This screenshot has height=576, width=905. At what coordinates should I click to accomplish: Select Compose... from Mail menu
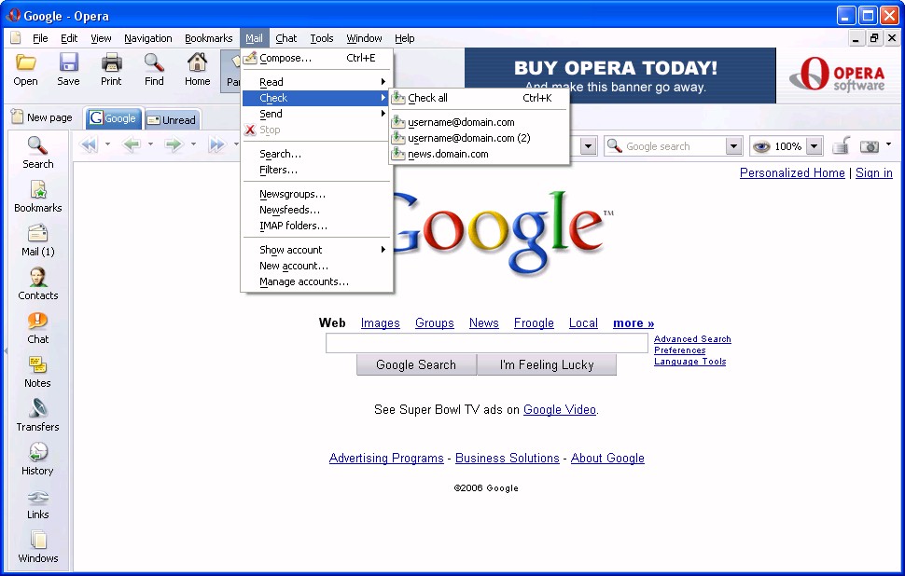(317, 58)
